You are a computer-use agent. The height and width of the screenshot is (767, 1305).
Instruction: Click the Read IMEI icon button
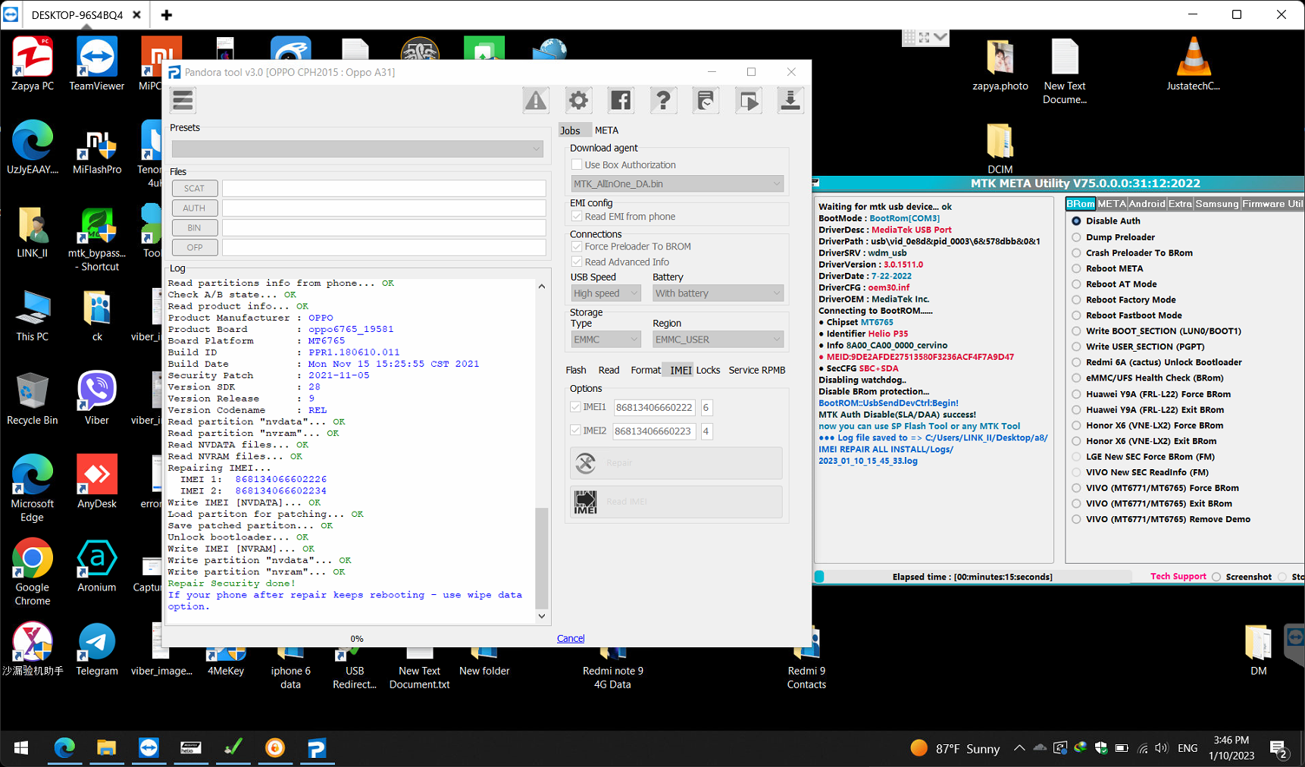point(676,502)
